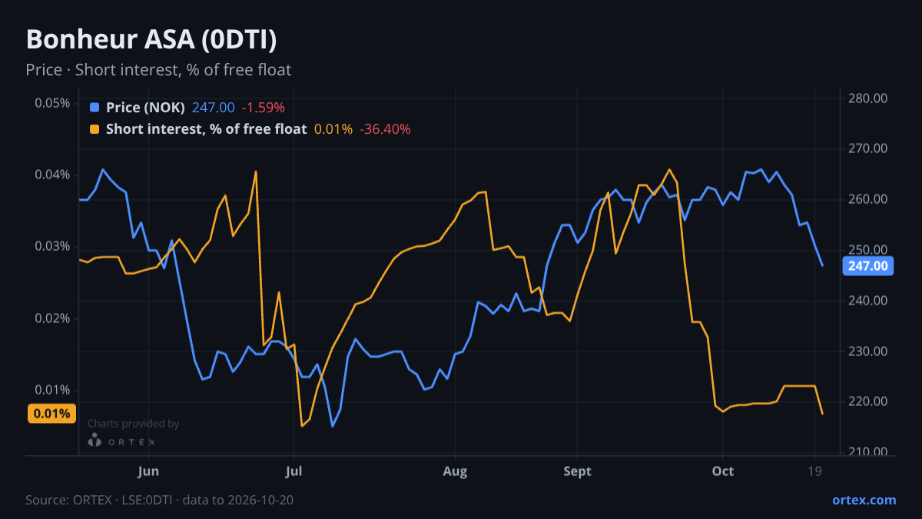Click the Oct label on the time axis
Screen dimensions: 922x519
tap(722, 471)
